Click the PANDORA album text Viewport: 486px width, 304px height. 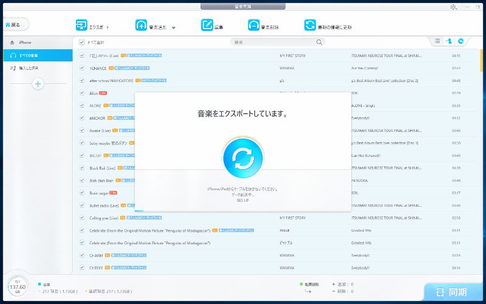coord(360,181)
